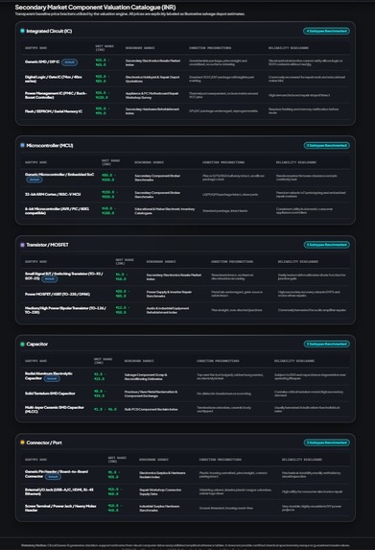This screenshot has height=550, width=375.
Task: Click the subtypes benchmarked badge in Transistor / MOSFET card
Action: (326, 245)
